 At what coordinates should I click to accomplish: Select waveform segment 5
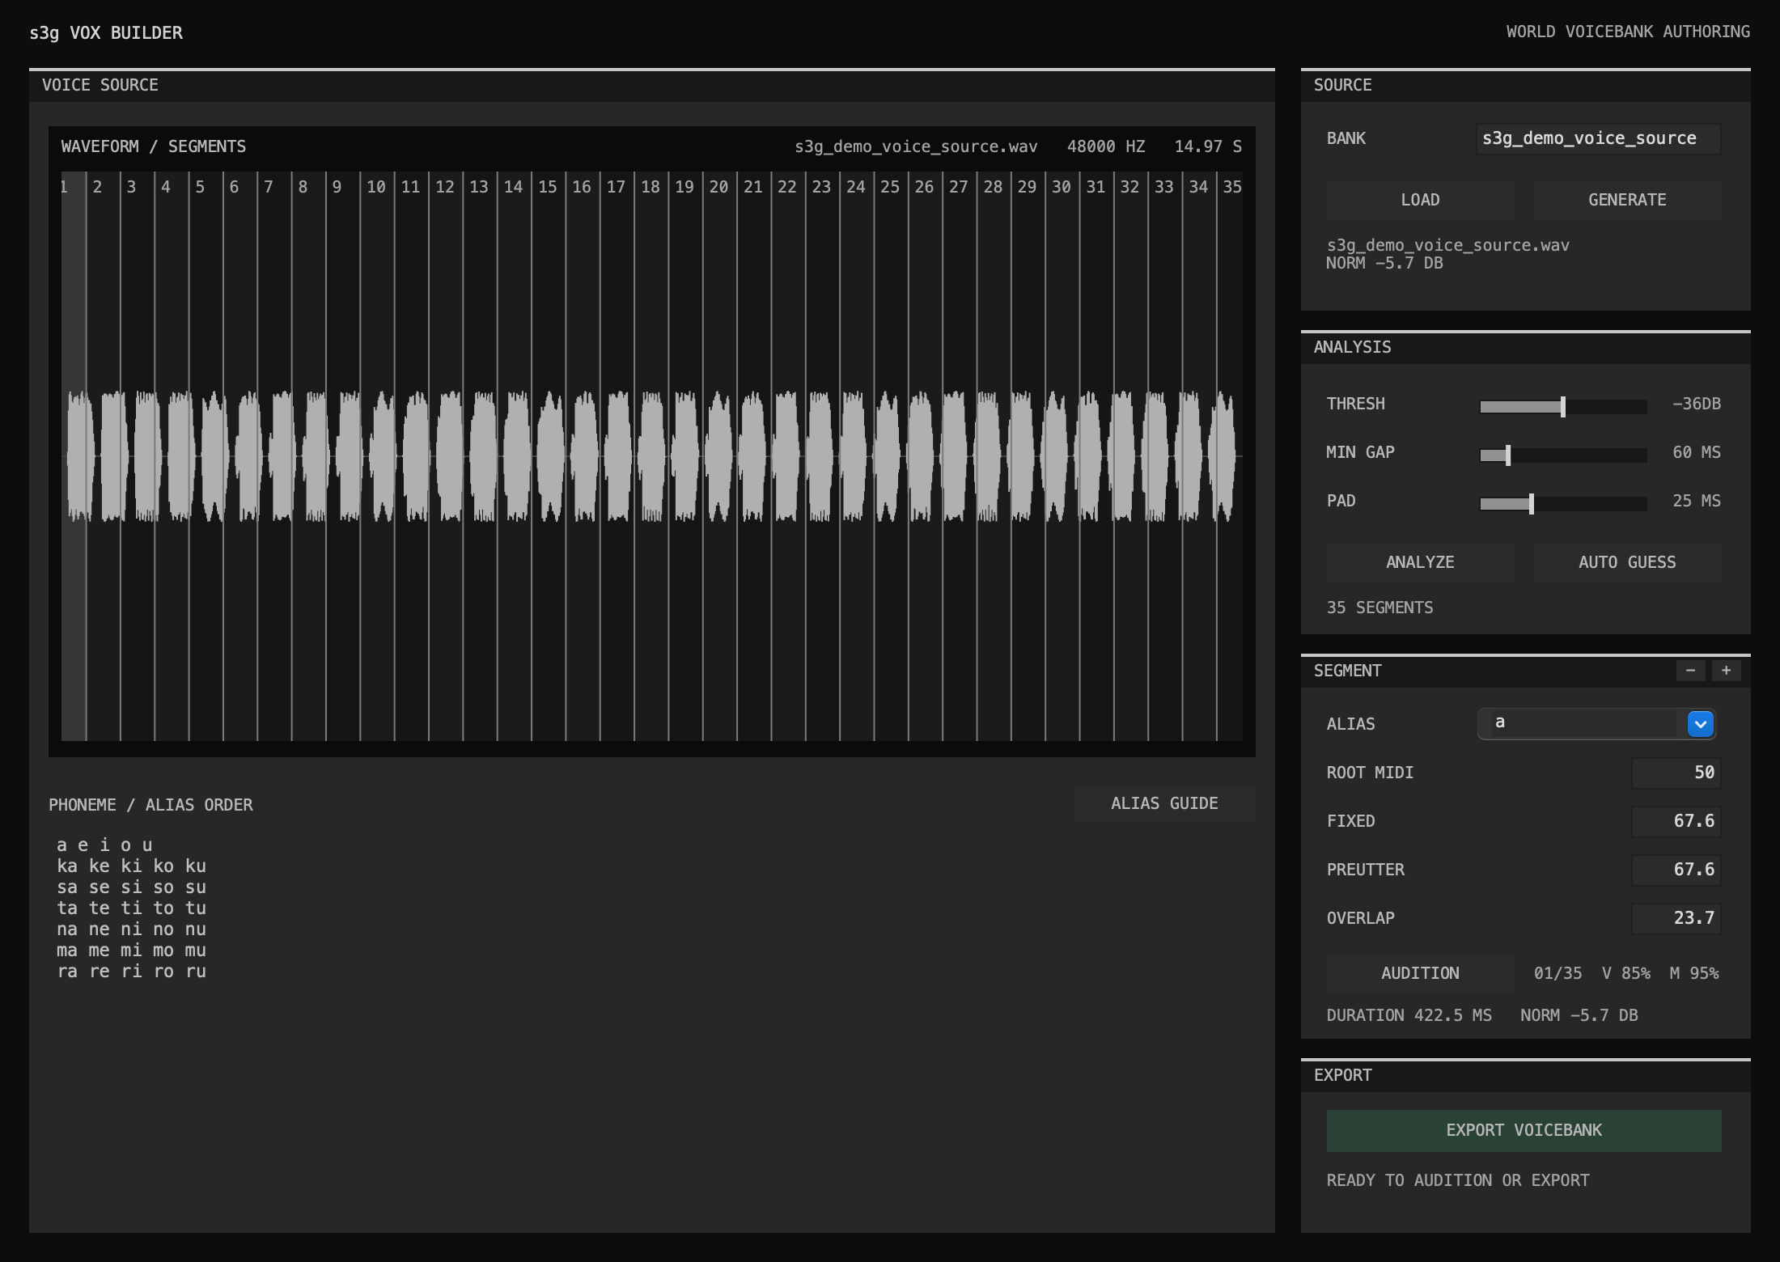click(x=206, y=456)
